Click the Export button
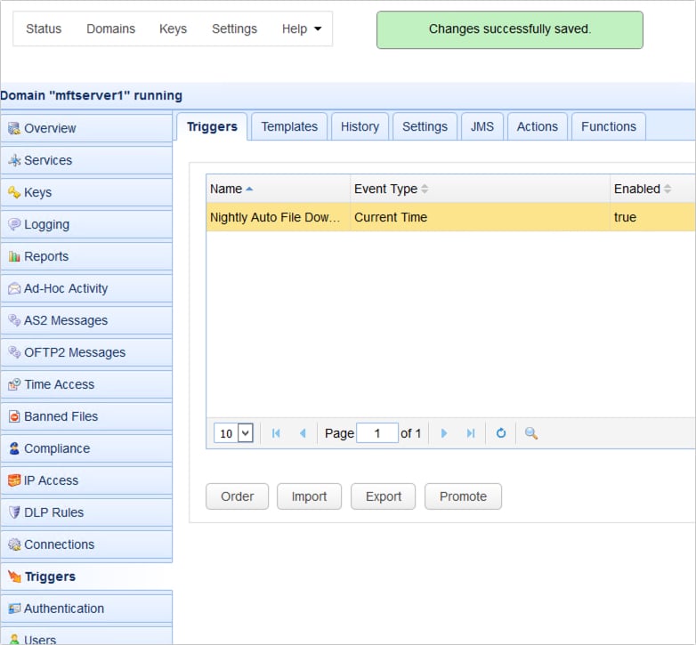Screen dimensions: 696x645 pos(384,496)
